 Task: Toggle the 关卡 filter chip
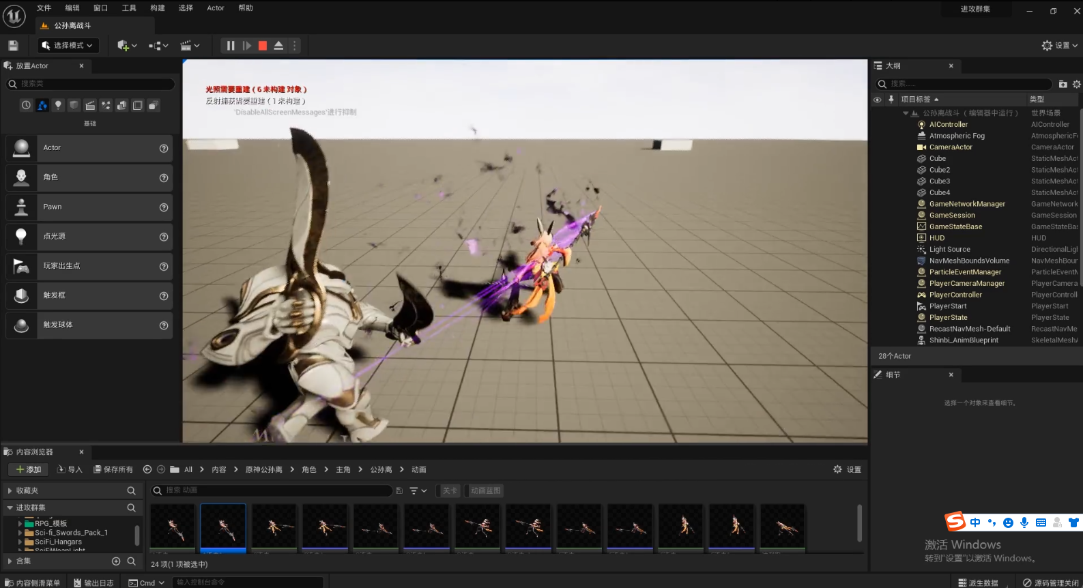coord(450,491)
